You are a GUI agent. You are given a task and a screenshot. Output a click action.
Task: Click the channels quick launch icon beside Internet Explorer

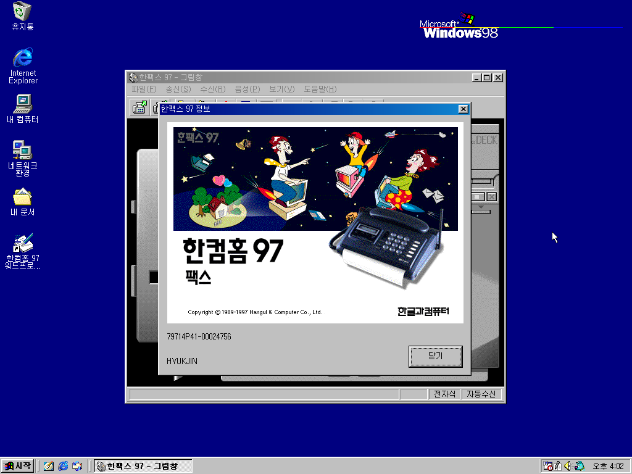click(77, 466)
